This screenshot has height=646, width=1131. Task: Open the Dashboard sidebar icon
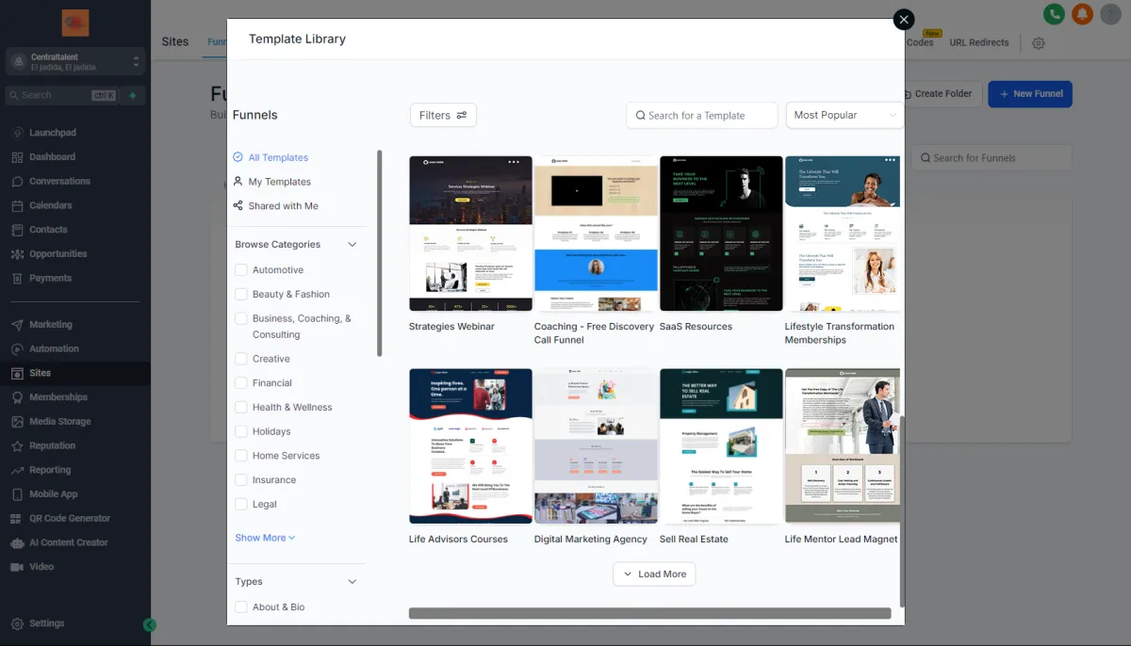[x=18, y=157]
